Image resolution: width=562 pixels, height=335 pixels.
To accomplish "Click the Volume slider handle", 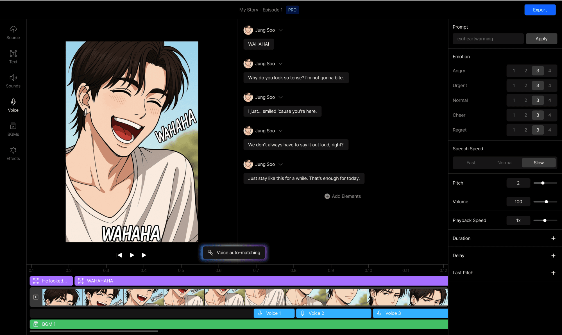I will coord(546,202).
